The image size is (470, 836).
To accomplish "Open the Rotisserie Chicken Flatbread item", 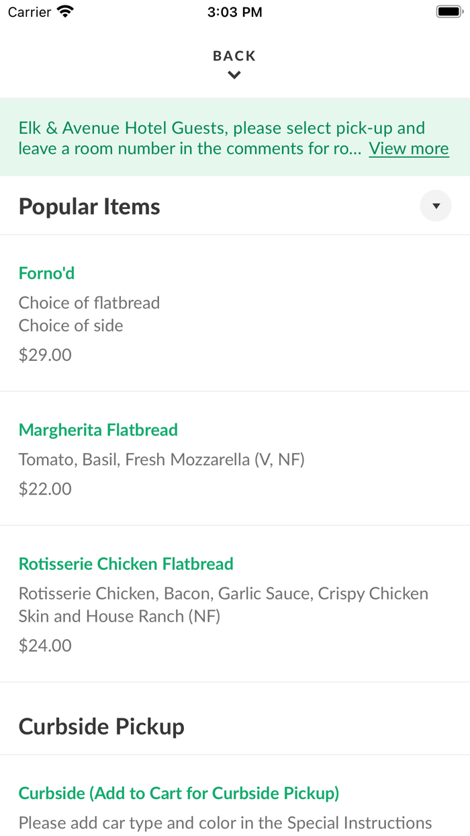I will tap(126, 564).
